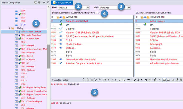
Task: Click lock column header icon in Active TTK
Action: [x=58, y=17]
